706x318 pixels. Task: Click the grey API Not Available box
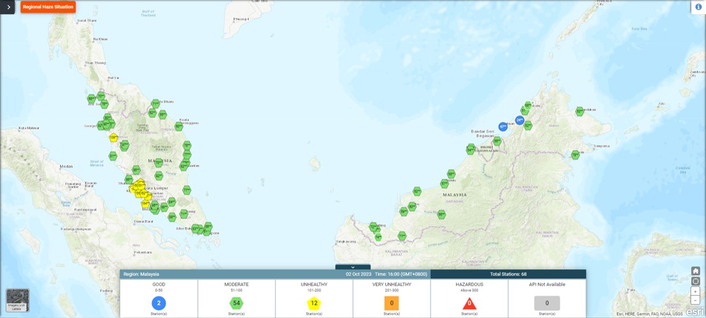click(x=547, y=303)
